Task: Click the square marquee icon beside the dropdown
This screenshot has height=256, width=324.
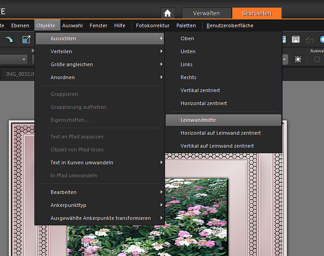Action: pos(298,59)
